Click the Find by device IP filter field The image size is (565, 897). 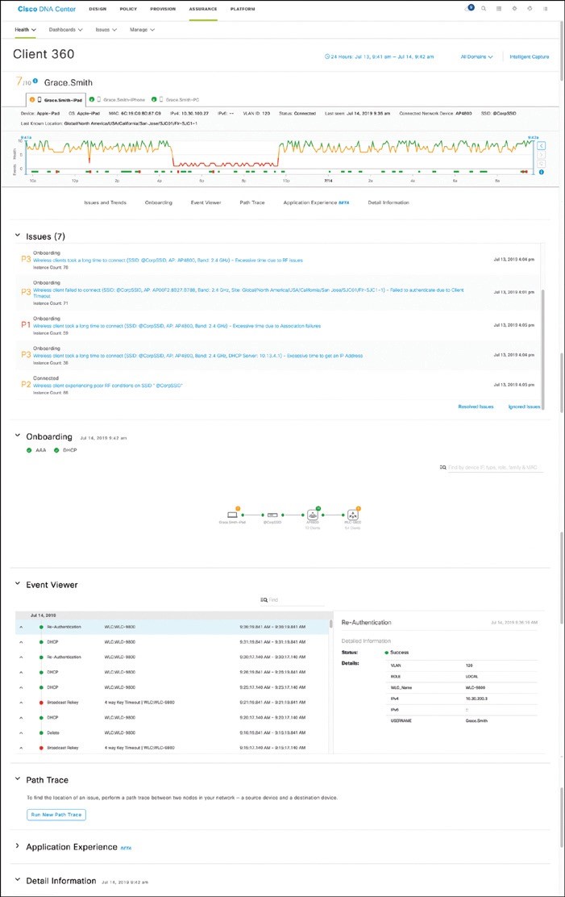(x=493, y=467)
